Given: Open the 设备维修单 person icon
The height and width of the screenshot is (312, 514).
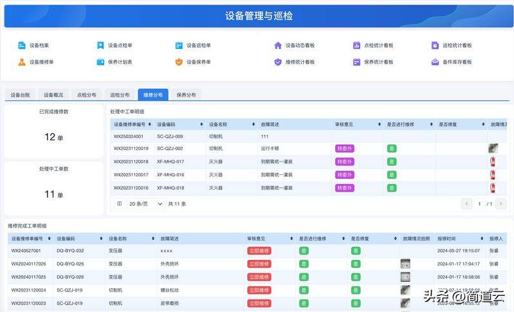Looking at the screenshot, I should (22, 62).
